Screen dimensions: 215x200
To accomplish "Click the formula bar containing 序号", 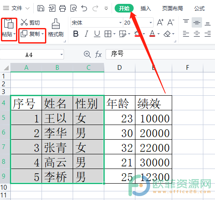I will (x=160, y=54).
